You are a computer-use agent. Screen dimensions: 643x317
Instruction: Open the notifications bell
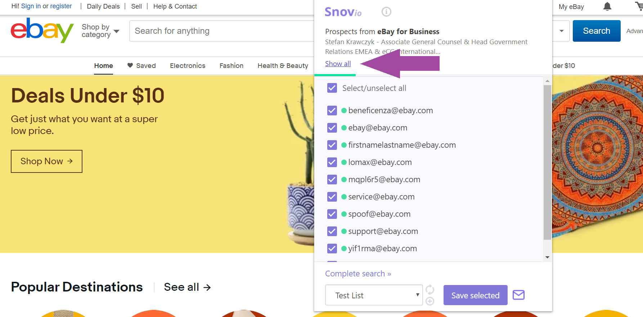(x=607, y=6)
